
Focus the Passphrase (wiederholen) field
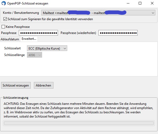click(118, 33)
